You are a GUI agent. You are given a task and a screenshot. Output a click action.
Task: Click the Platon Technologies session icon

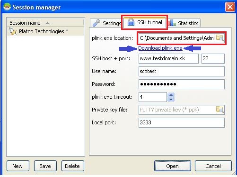pos(13,31)
